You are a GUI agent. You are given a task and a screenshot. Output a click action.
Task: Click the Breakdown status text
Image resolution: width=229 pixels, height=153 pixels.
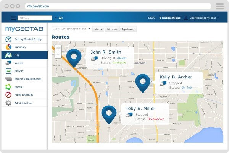[x=156, y=119]
